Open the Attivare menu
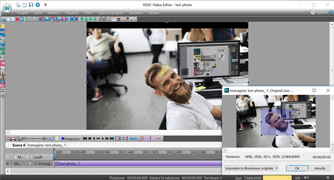This screenshot has width=334, height=180. (154, 13)
